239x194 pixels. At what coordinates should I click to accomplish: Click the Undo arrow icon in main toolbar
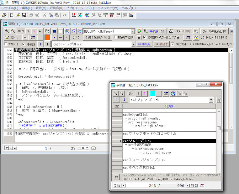[x=64, y=15]
